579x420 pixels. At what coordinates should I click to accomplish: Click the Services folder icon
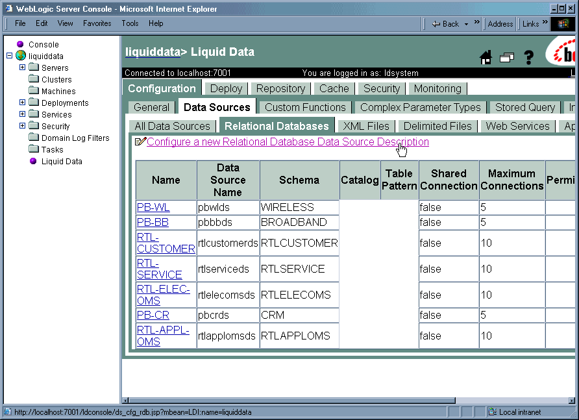[x=34, y=114]
